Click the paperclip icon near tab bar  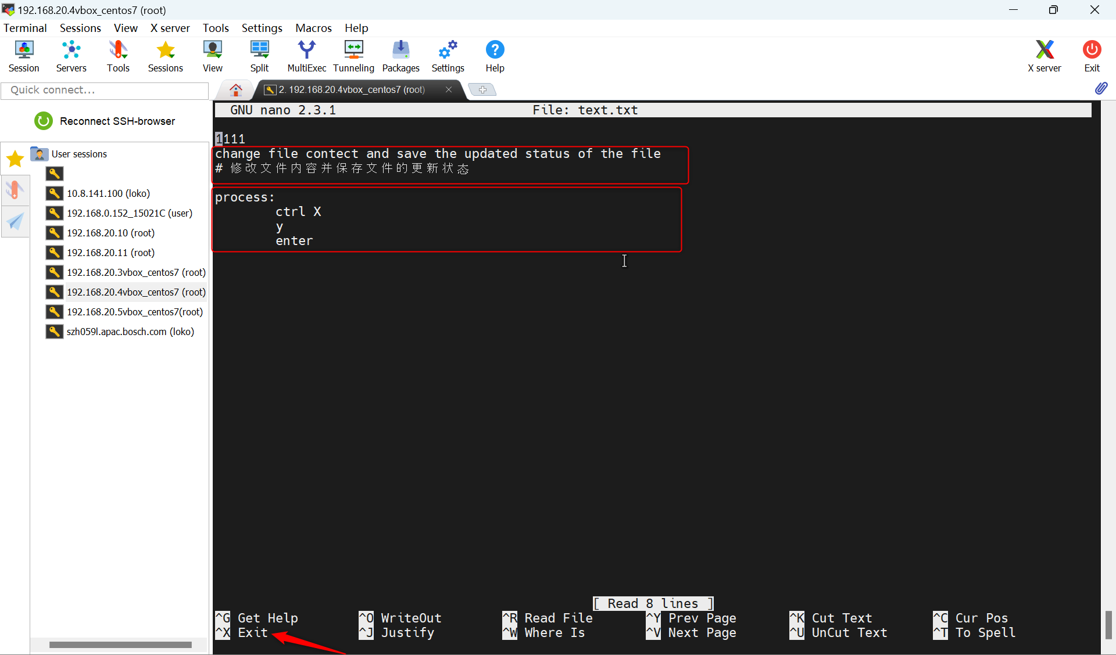click(x=1101, y=88)
